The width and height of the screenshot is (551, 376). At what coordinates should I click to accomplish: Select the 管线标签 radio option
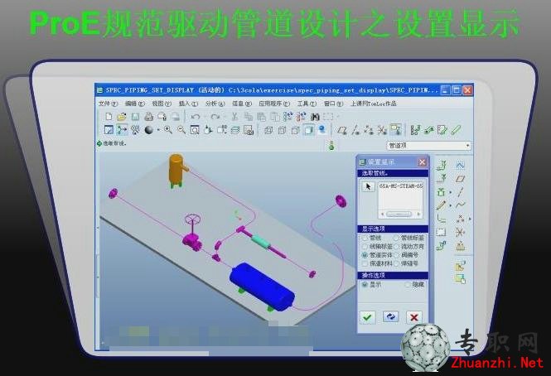(x=396, y=238)
